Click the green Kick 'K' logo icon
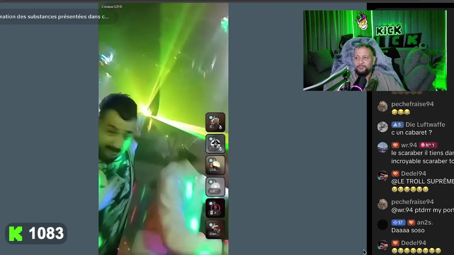The height and width of the screenshot is (255, 454). click(16, 234)
